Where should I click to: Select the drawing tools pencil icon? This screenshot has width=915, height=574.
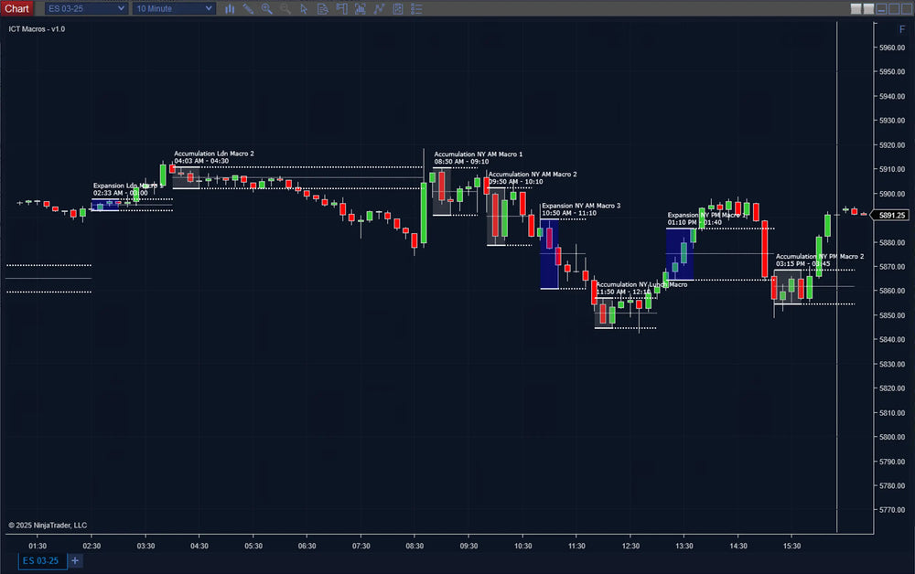(248, 8)
